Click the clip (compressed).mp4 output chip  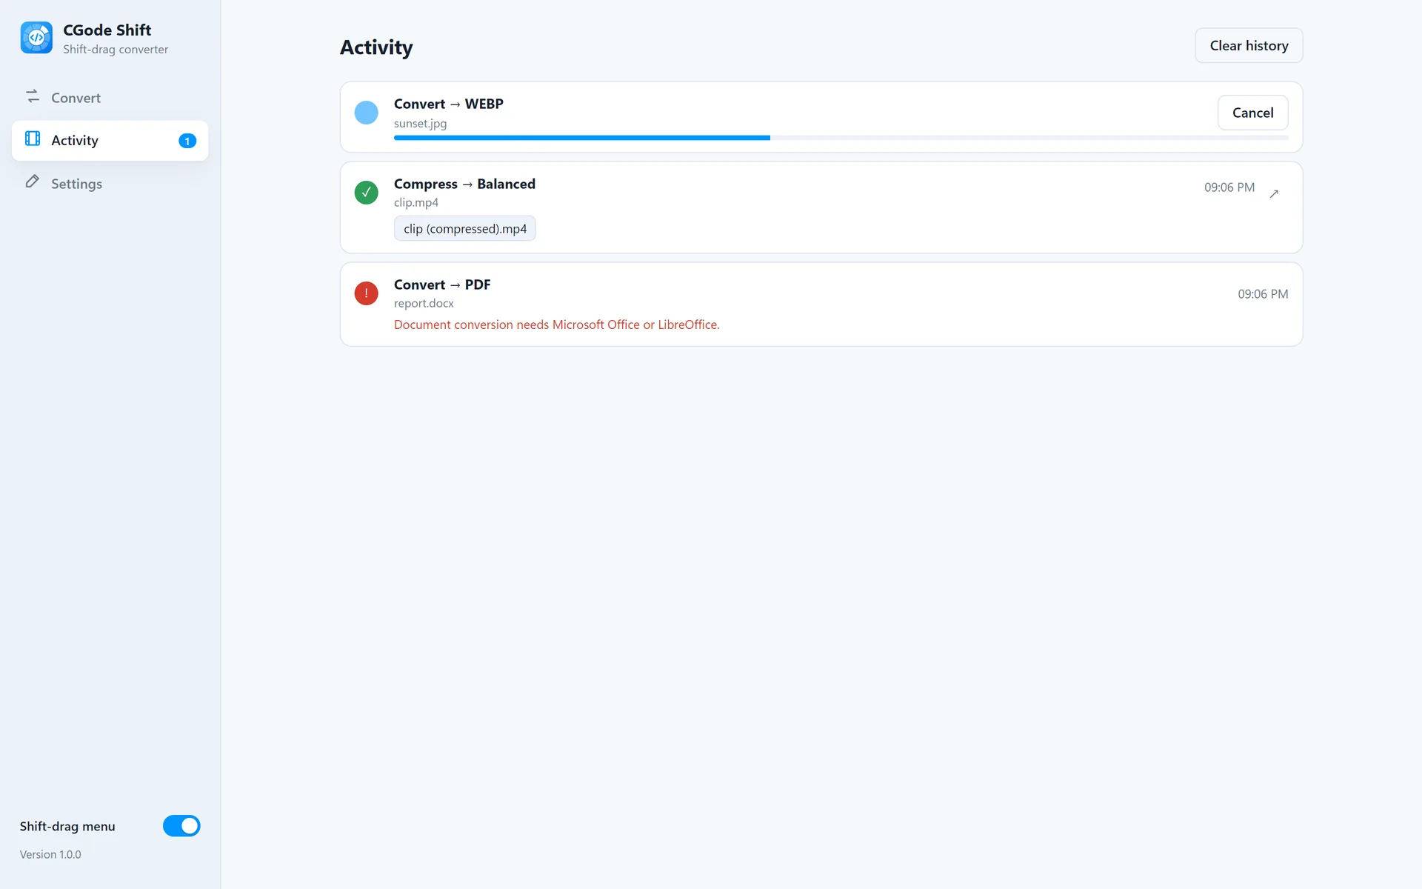[465, 229]
